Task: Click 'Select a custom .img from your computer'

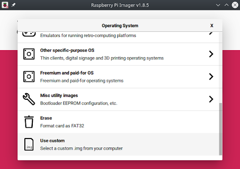Action: coord(81,148)
